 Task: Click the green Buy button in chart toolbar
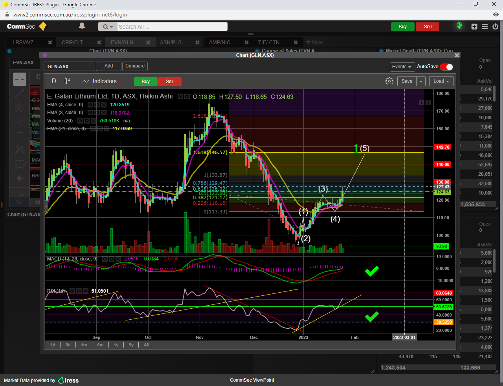pyautogui.click(x=146, y=82)
